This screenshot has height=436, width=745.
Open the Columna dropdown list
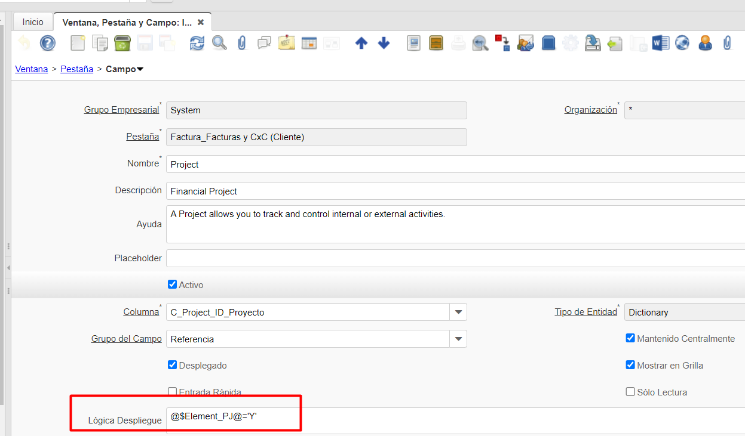(458, 312)
